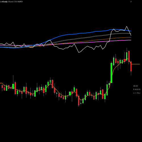Select the last red candle at far right
The height and width of the screenshot is (142, 142).
point(131,66)
